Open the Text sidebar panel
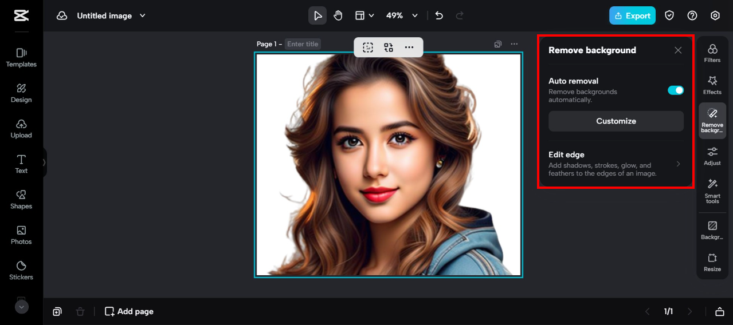This screenshot has width=733, height=325. [x=21, y=164]
